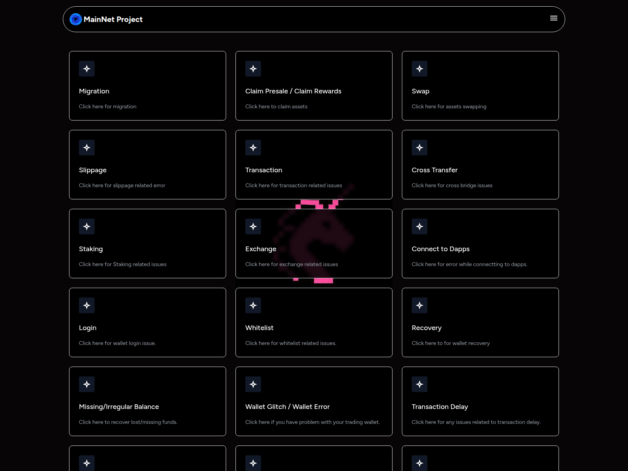Click the star icon on Cross Transfer card

point(420,148)
